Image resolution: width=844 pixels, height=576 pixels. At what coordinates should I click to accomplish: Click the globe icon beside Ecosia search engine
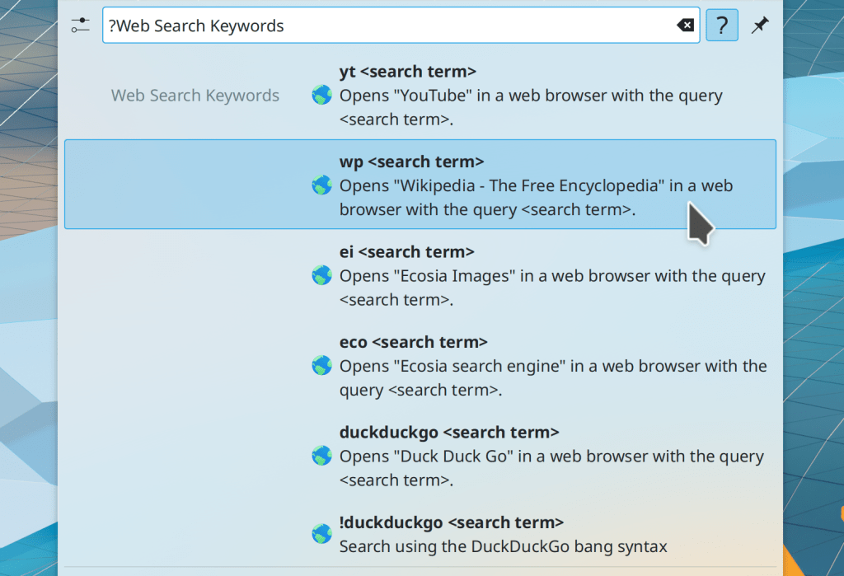pos(321,366)
